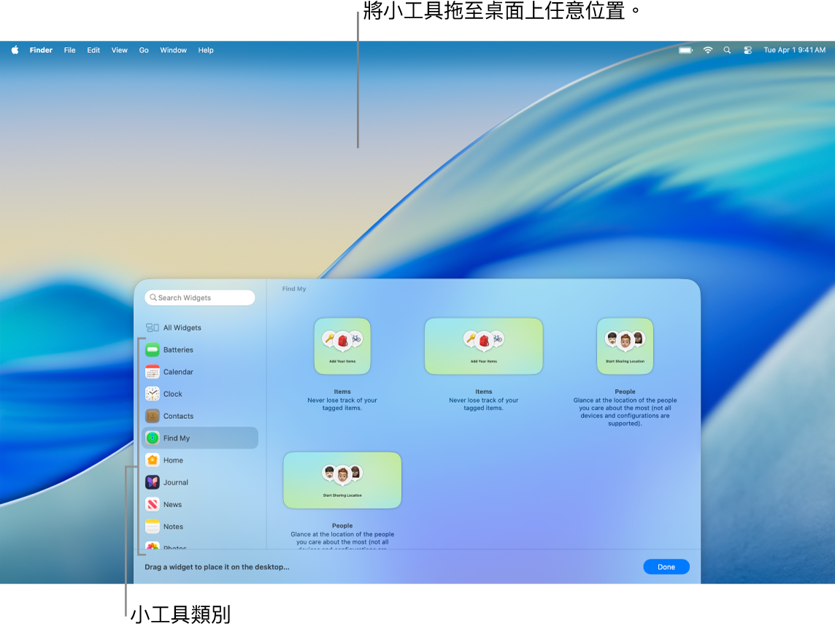This screenshot has width=835, height=629.
Task: Select the wide Items widget thumbnail
Action: coord(483,346)
